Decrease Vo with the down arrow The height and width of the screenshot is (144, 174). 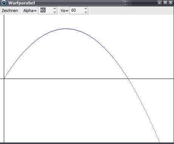coord(85,12)
